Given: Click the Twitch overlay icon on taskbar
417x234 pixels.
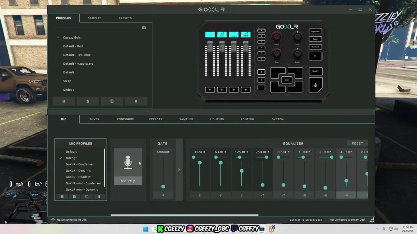Looking at the screenshot, I should pyautogui.click(x=234, y=229).
